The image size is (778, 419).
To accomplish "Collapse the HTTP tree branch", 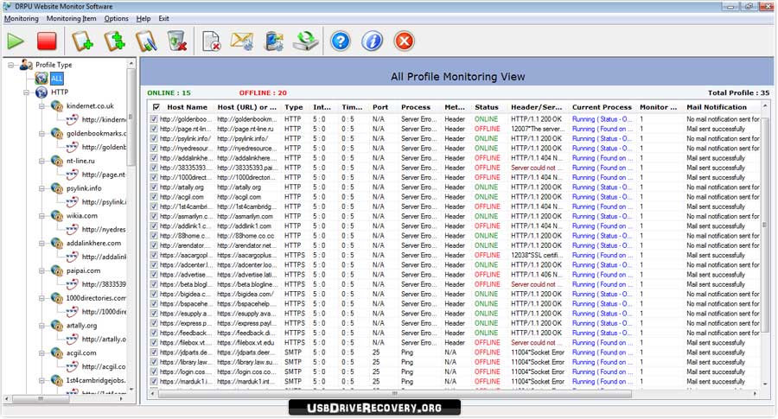I will (27, 92).
